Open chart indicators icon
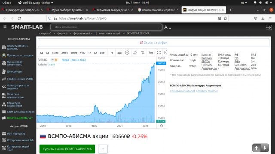 click(x=135, y=53)
